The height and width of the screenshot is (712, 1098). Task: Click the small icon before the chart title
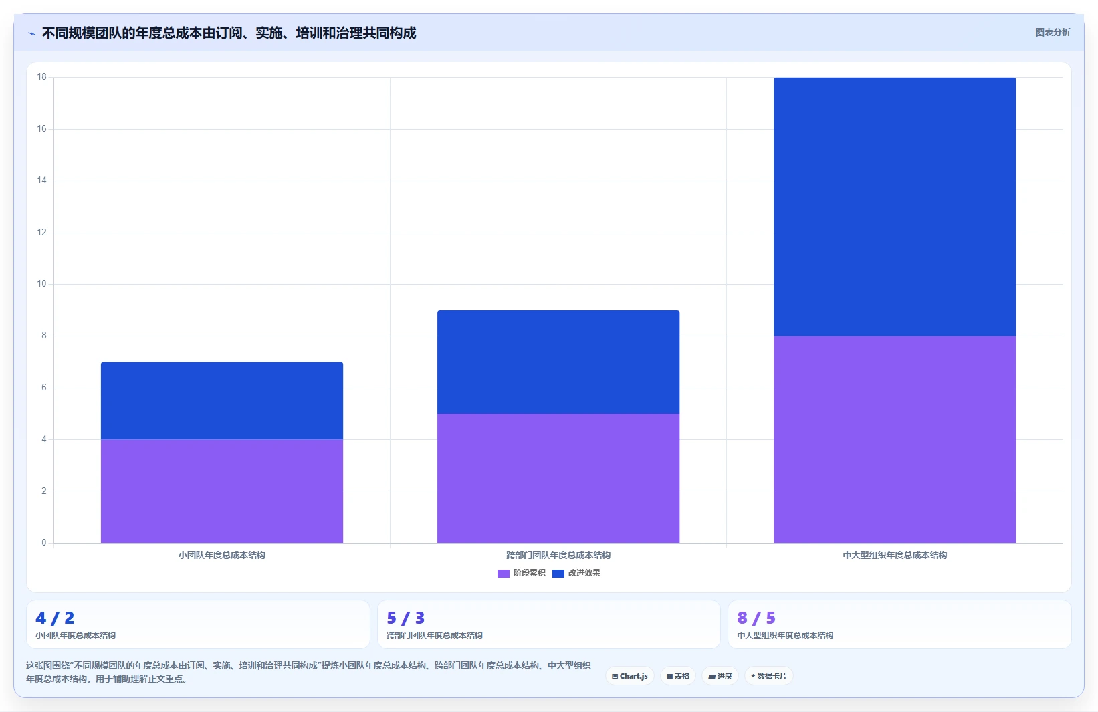pos(32,33)
